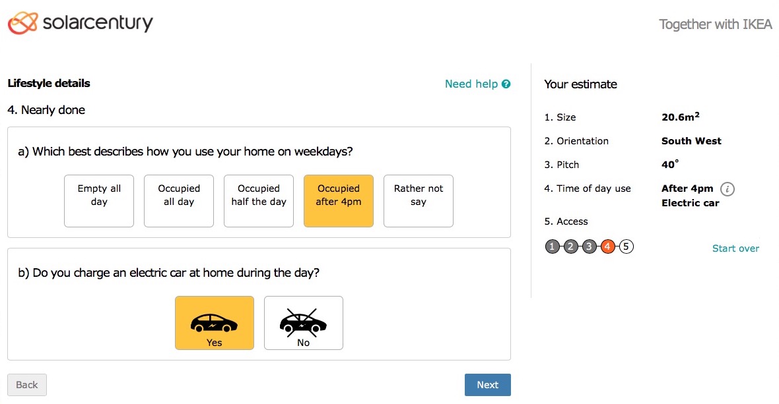The height and width of the screenshot is (404, 779).
Task: Select step 5 progress circle
Action: [627, 247]
